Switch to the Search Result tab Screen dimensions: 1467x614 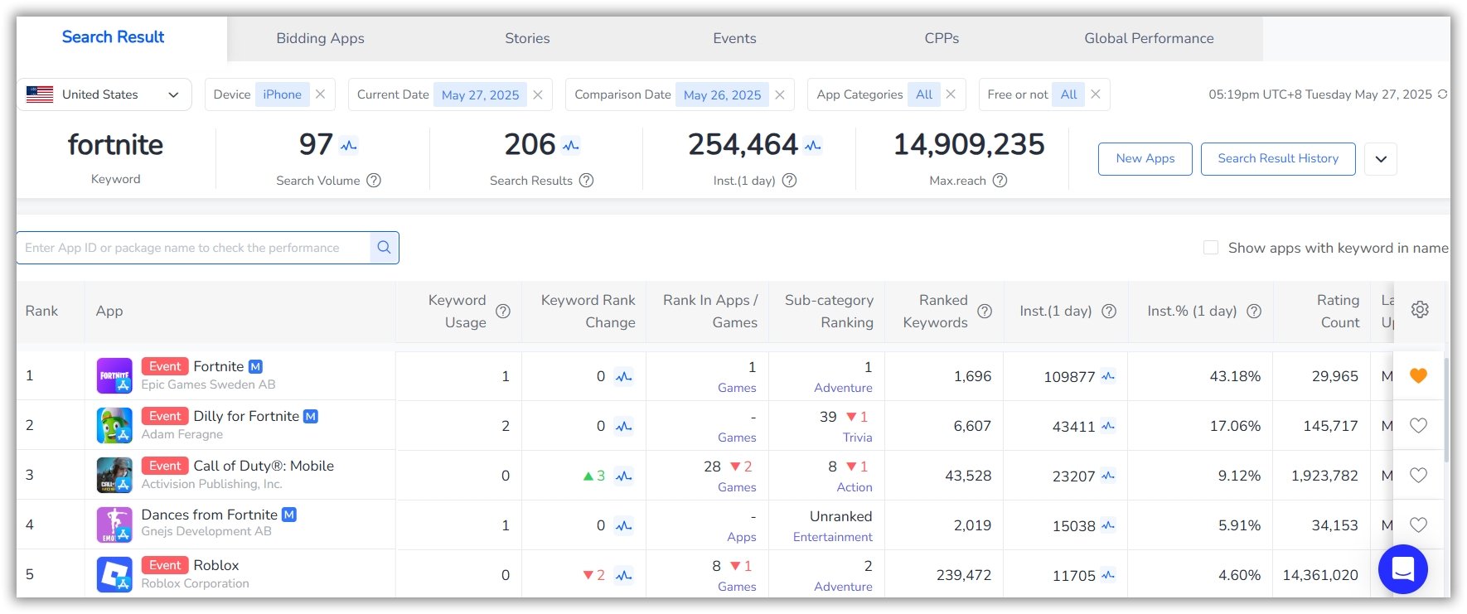[114, 37]
